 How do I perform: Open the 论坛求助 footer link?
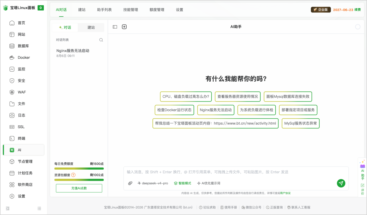tap(207, 207)
